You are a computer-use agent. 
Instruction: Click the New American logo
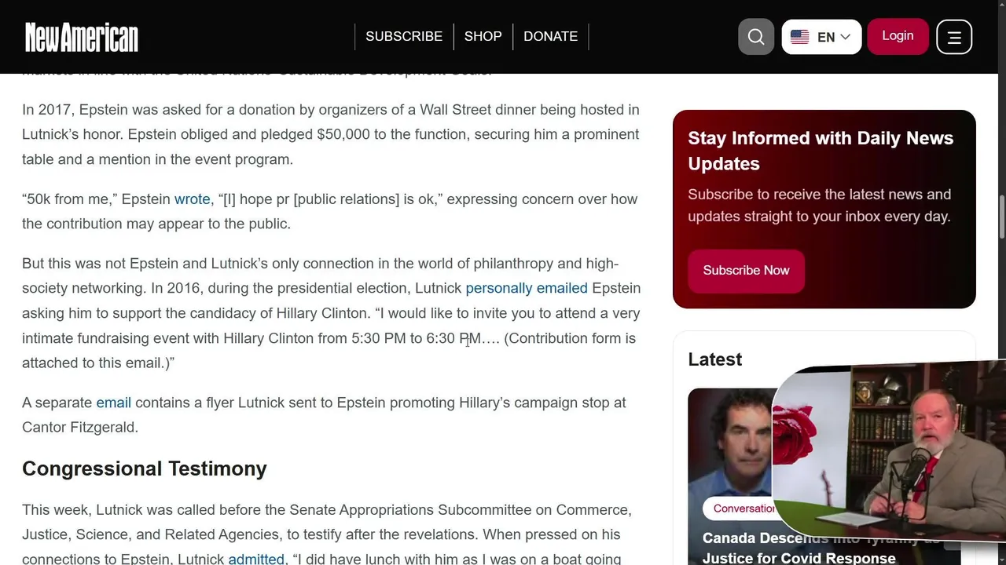pos(82,37)
